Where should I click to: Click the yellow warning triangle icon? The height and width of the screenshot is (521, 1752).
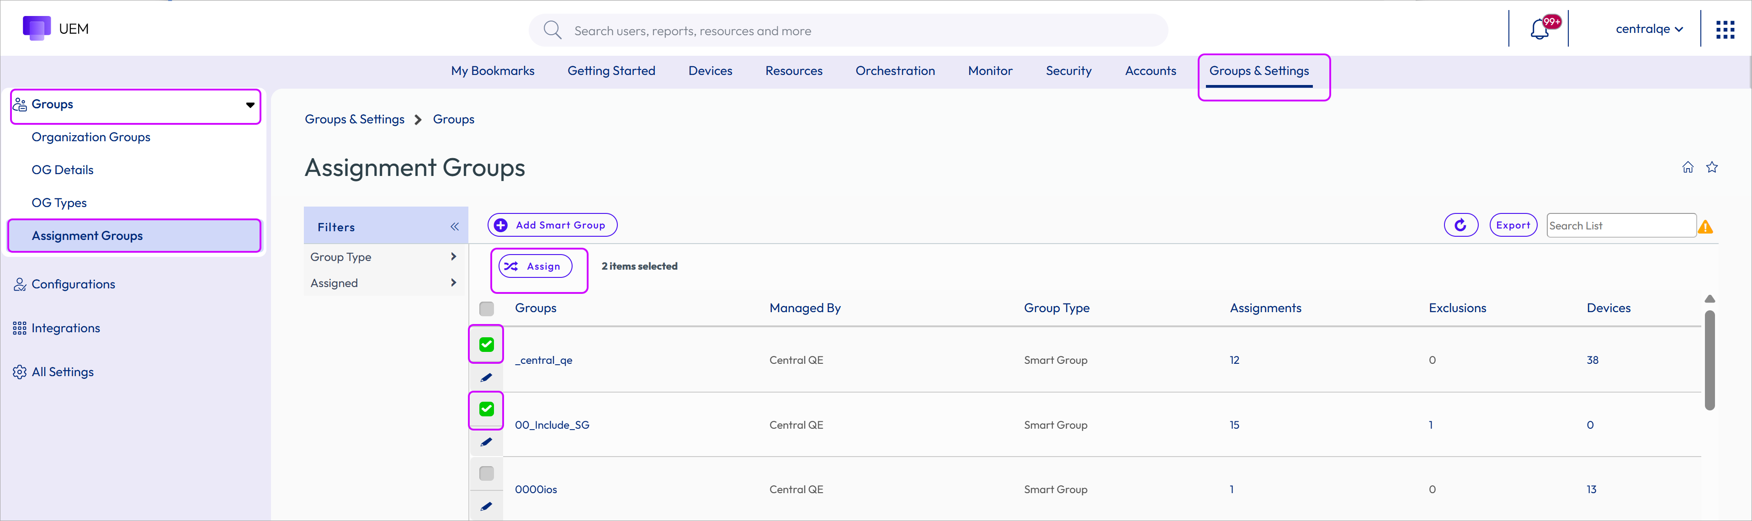[x=1705, y=227]
